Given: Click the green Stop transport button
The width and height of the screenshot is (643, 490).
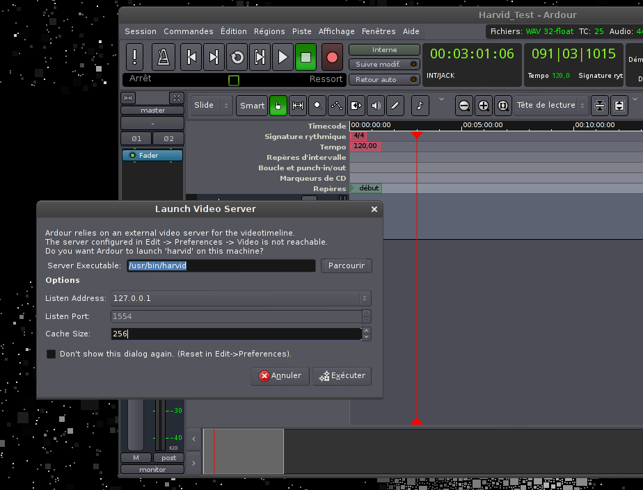Looking at the screenshot, I should tap(305, 57).
